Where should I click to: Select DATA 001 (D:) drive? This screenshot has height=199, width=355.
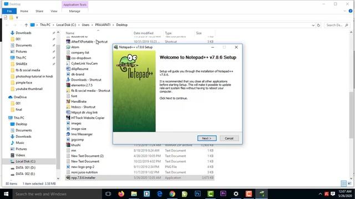pos(26,167)
